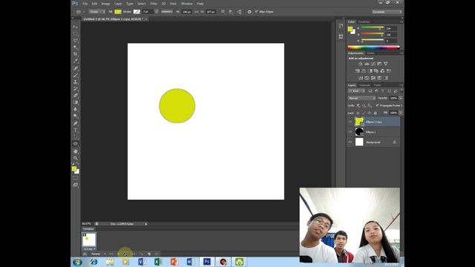Image resolution: width=475 pixels, height=267 pixels.
Task: Select the Ellipse 1 layer name
Action: [370, 132]
